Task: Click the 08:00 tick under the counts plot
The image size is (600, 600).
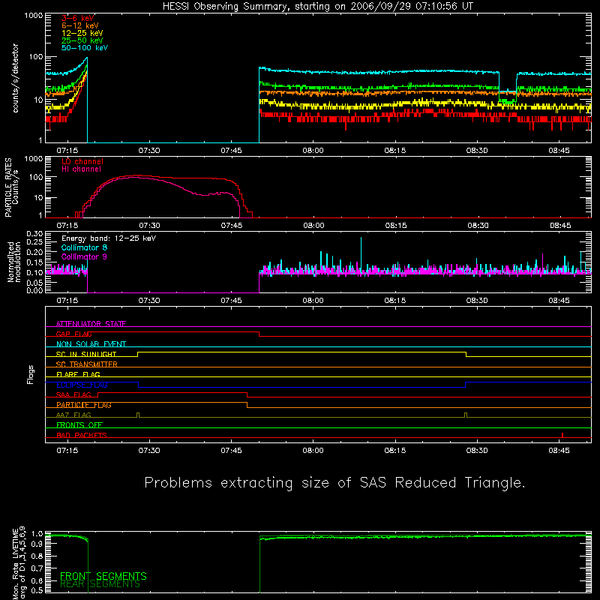Action: [x=313, y=151]
